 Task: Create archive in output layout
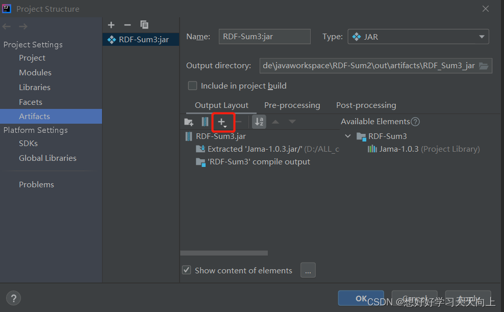click(205, 122)
